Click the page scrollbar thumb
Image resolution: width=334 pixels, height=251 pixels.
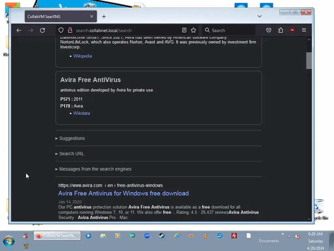(309, 60)
